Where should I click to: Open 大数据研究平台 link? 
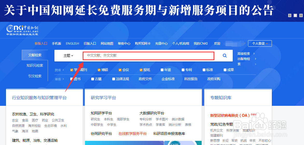coord(152,113)
